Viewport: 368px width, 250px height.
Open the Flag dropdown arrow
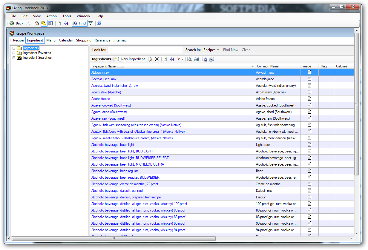183,59
